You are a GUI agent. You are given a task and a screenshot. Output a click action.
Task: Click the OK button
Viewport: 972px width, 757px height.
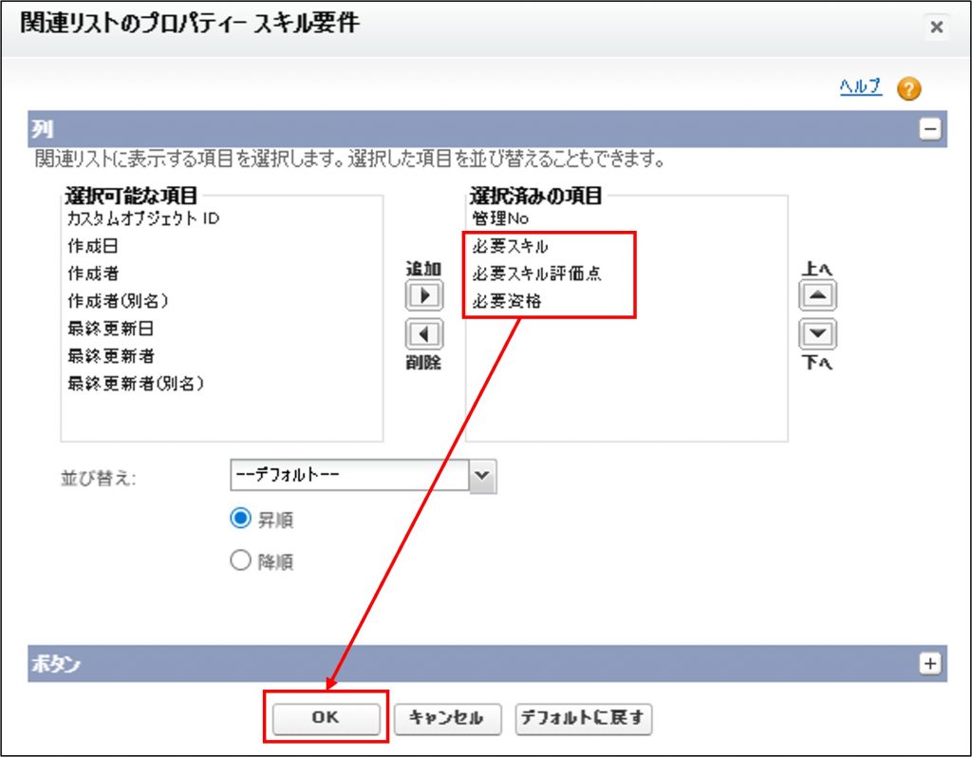pos(326,718)
